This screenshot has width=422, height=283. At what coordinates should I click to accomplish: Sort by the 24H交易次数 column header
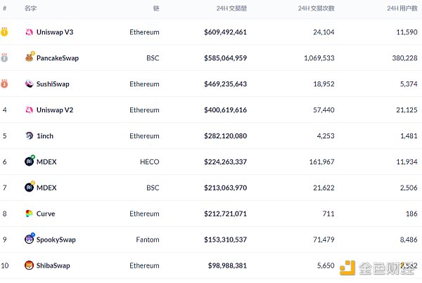(x=317, y=8)
